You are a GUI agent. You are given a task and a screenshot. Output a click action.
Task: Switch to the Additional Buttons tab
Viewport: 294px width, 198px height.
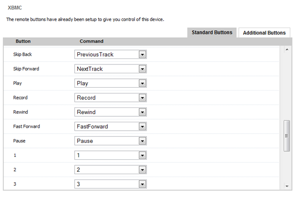(264, 33)
